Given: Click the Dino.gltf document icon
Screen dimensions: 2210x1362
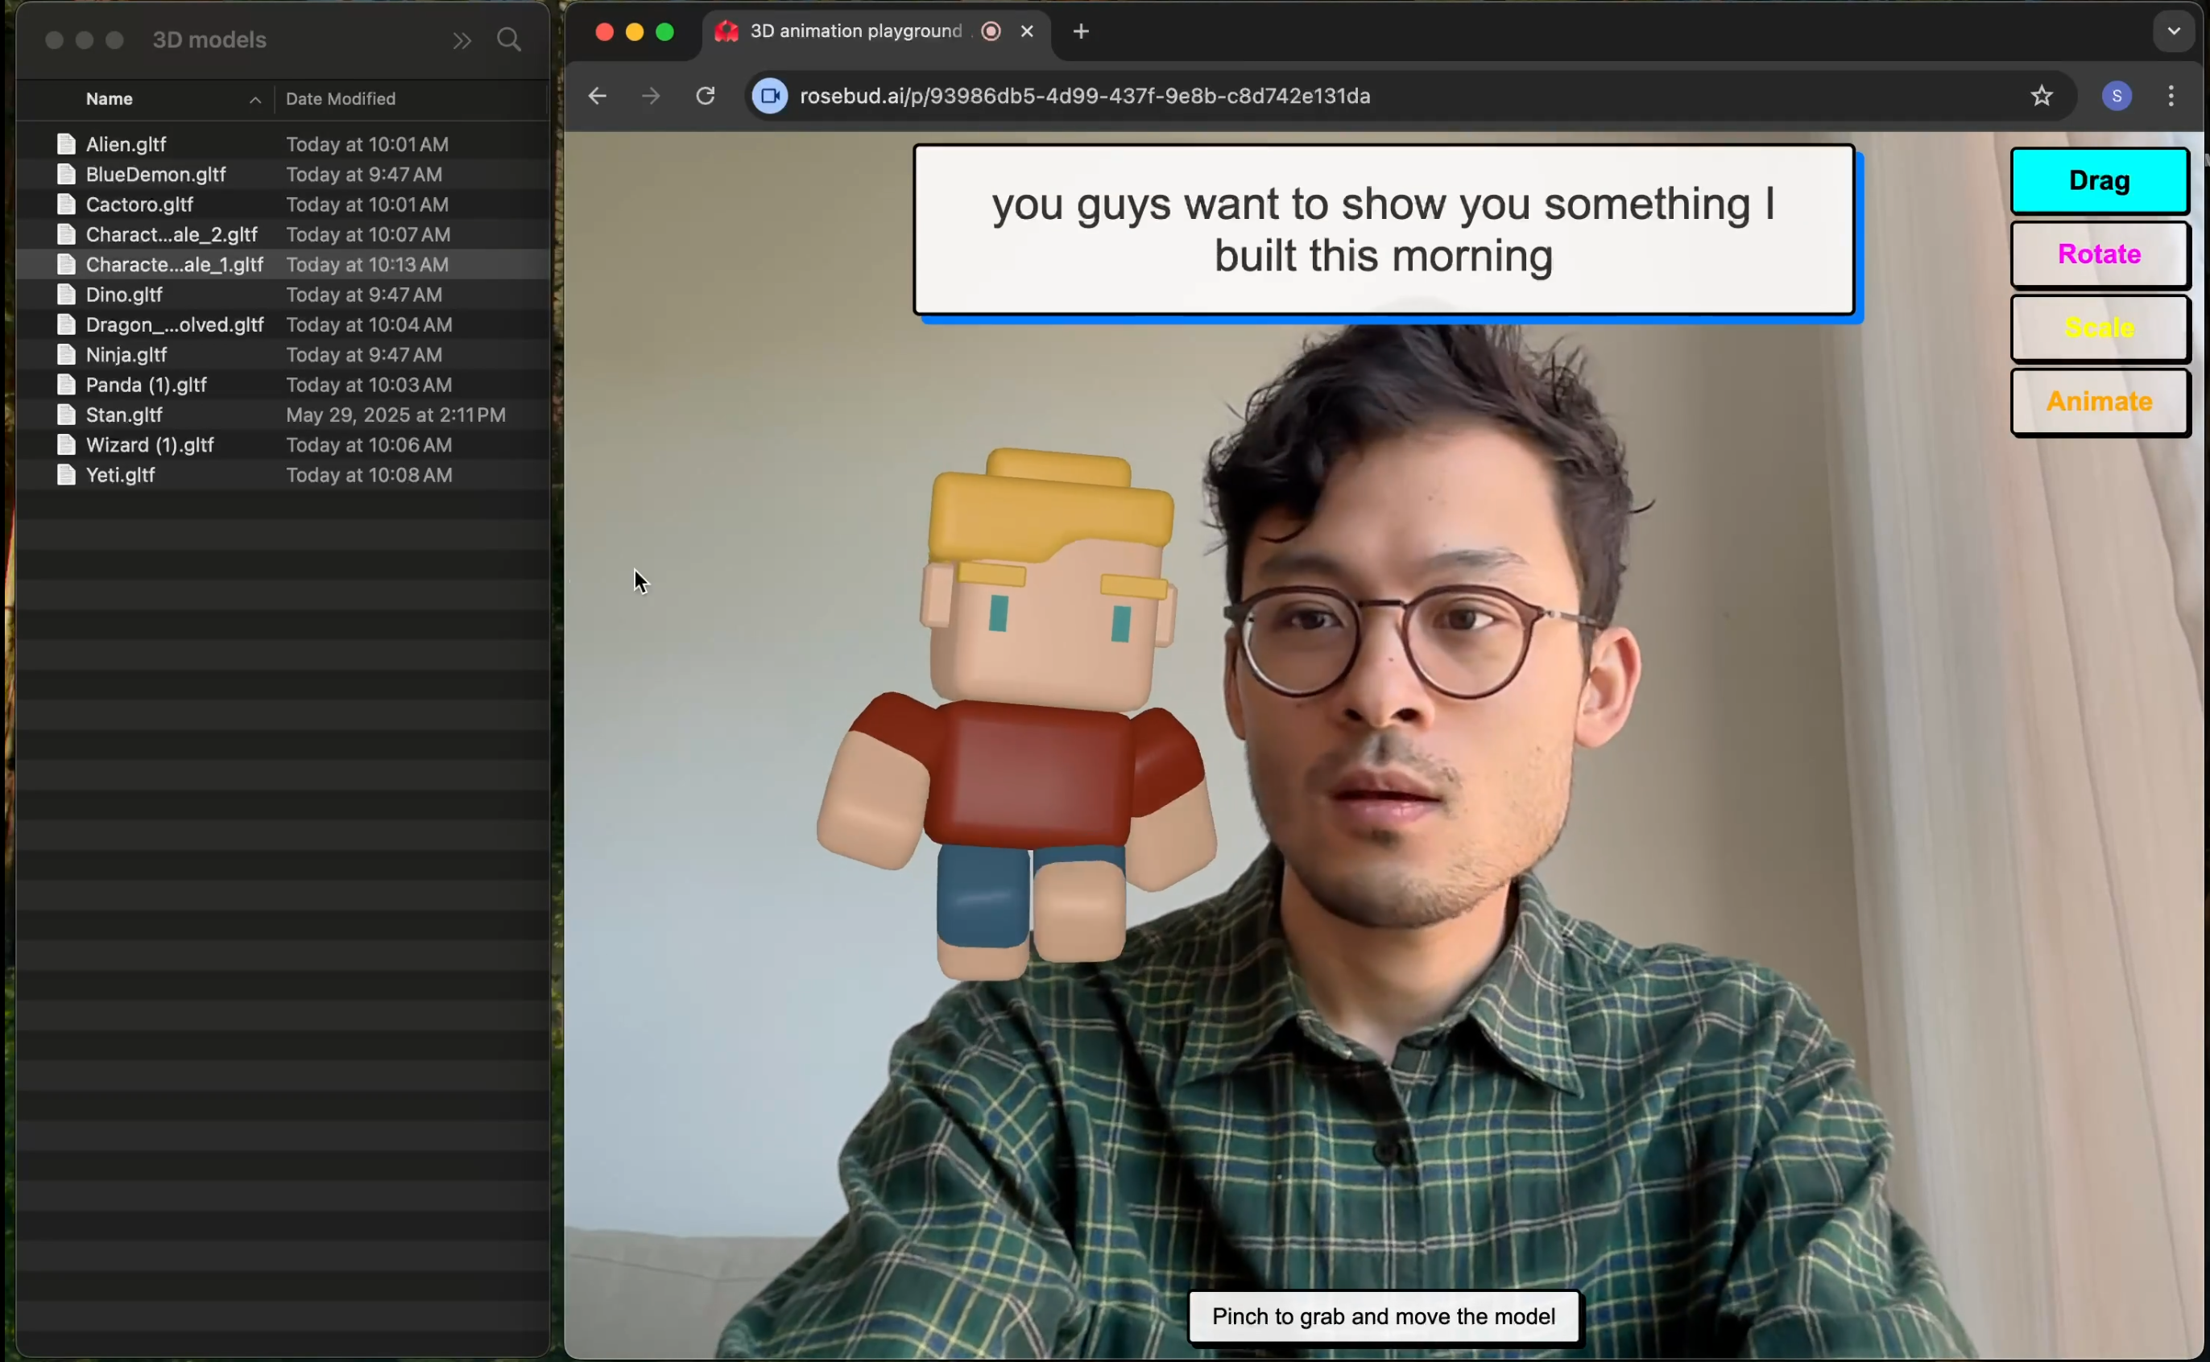Looking at the screenshot, I should point(66,295).
